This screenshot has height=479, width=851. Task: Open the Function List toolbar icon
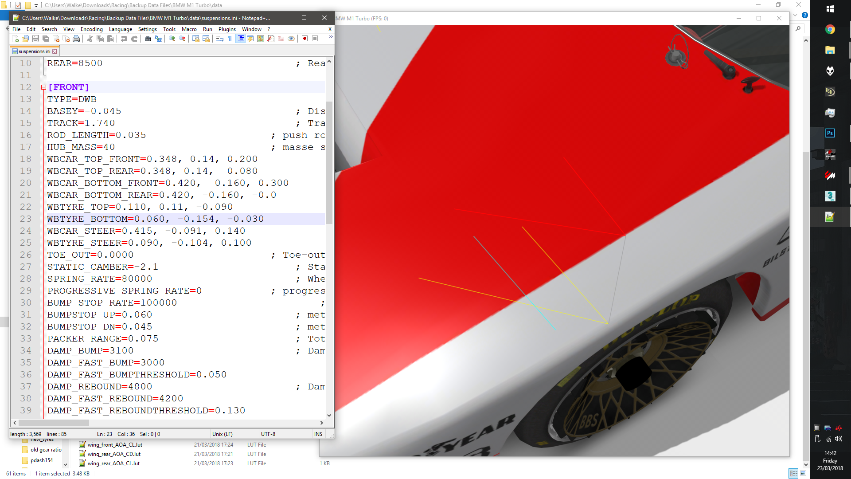pyautogui.click(x=271, y=39)
